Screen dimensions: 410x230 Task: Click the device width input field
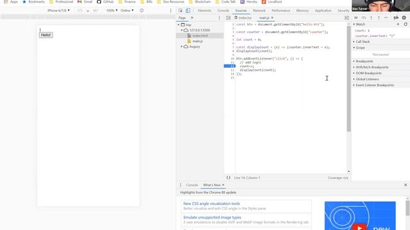coord(80,10)
